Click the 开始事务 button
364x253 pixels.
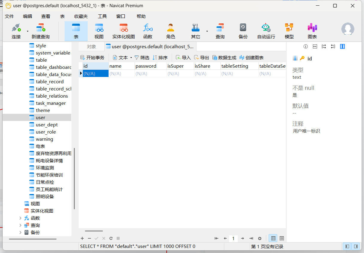(x=92, y=57)
